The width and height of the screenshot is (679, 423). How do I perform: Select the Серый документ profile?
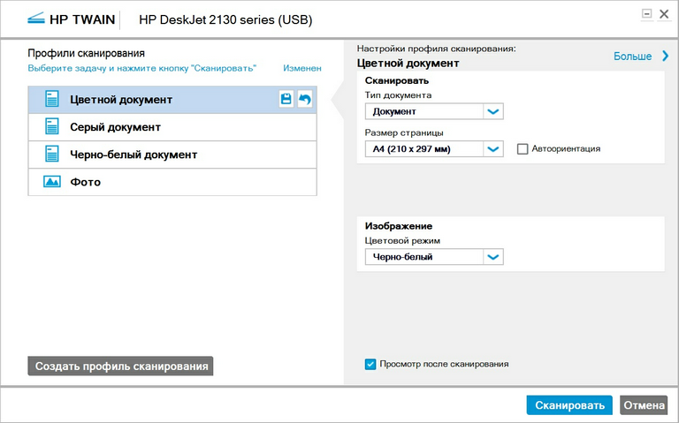tap(172, 127)
